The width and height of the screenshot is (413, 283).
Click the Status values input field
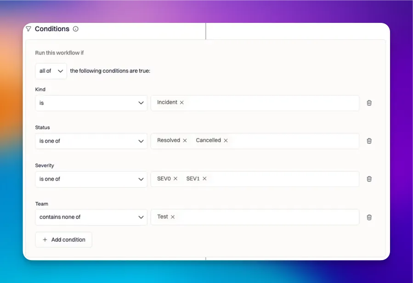pyautogui.click(x=255, y=141)
